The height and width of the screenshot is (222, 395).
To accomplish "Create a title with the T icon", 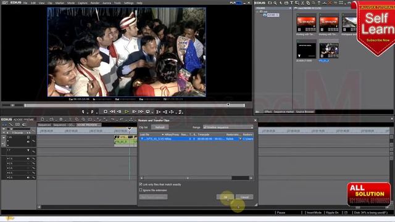I will point(291,2).
